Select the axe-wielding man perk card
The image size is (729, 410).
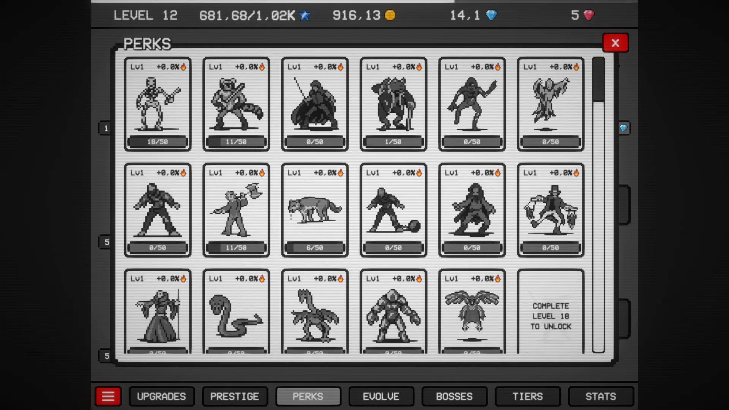tap(236, 210)
